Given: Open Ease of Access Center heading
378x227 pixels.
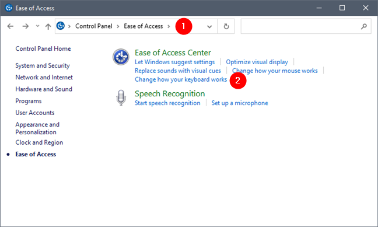Looking at the screenshot, I should [x=173, y=53].
